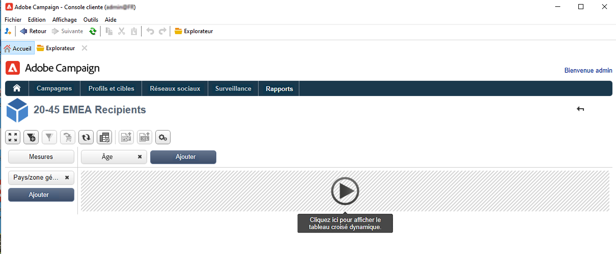Maximize the Adobe Campaign window

[x=581, y=7]
